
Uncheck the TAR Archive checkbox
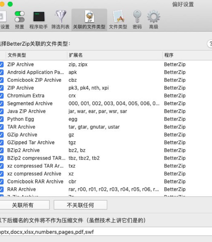[2, 127]
